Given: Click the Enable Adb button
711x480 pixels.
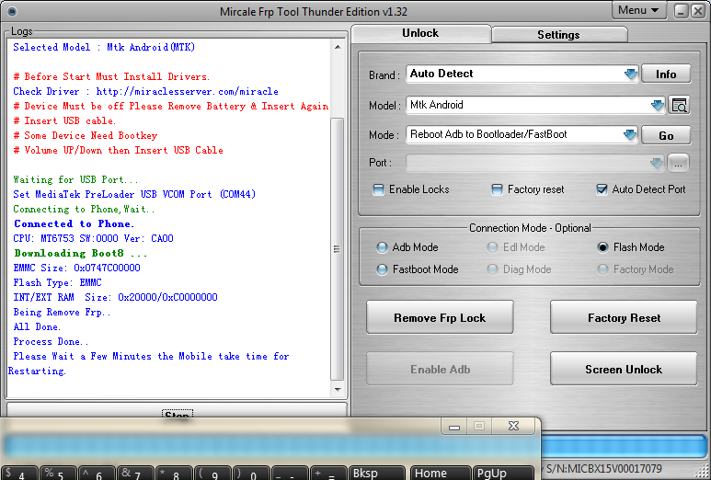Looking at the screenshot, I should (x=440, y=369).
